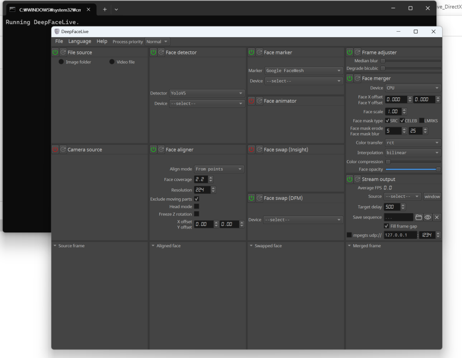Reset Face swap (Insight) module settings
The height and width of the screenshot is (358, 462).
259,149
